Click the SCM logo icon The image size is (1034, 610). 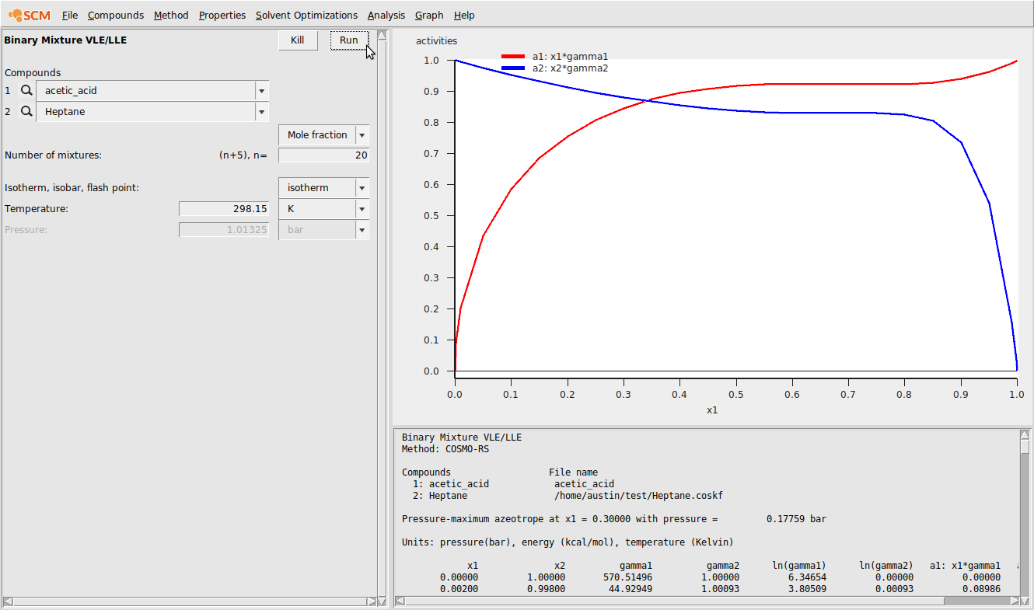(x=30, y=15)
